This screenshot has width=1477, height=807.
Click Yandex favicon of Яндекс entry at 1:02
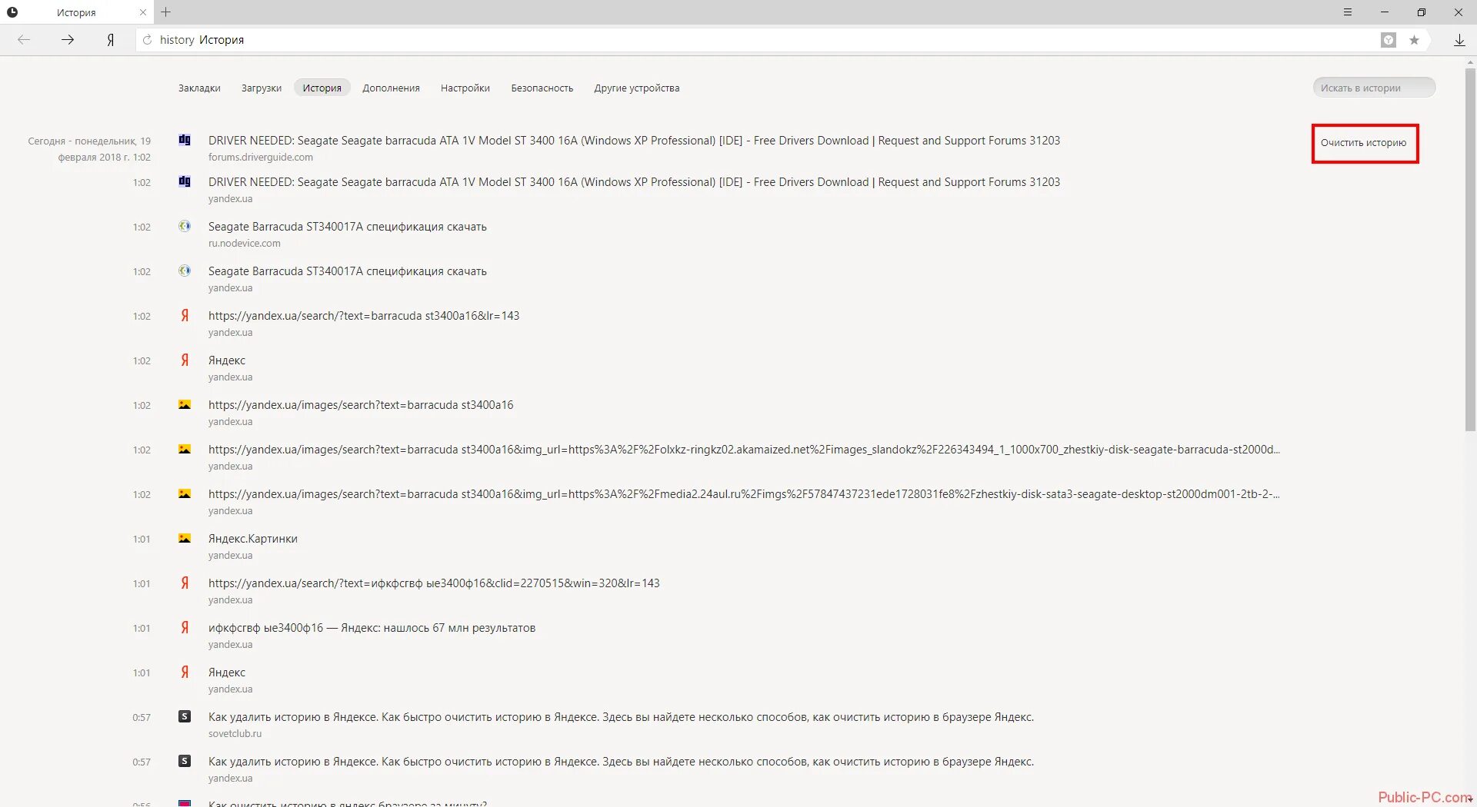coord(185,360)
